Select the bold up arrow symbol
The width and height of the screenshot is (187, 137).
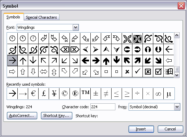pos(106,60)
